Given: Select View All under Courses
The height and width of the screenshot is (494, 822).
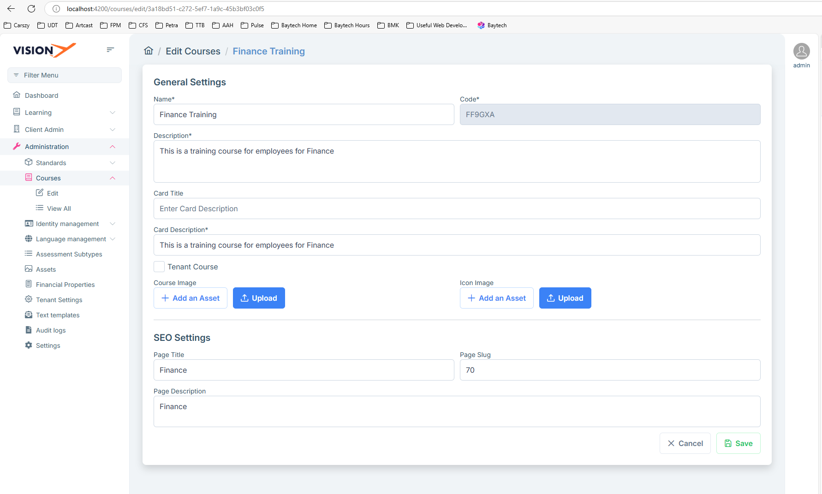Looking at the screenshot, I should [59, 208].
